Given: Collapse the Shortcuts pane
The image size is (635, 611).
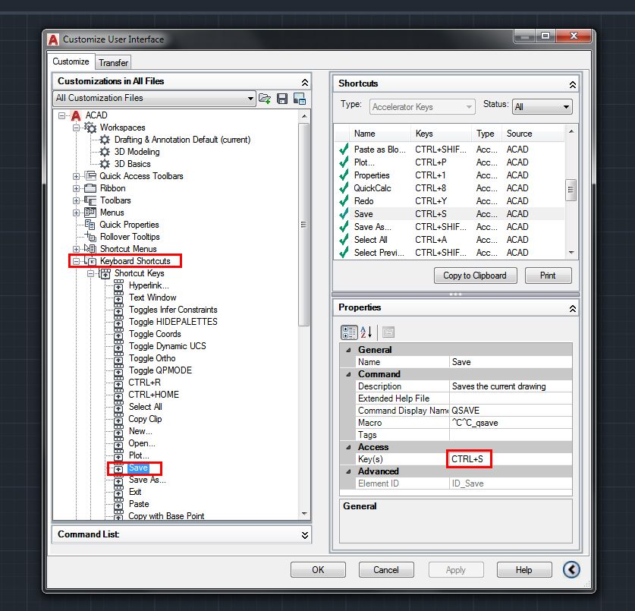Looking at the screenshot, I should (x=572, y=84).
